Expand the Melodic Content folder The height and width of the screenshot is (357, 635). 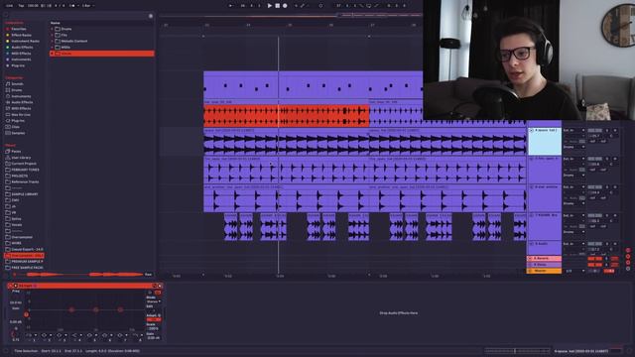click(52, 42)
